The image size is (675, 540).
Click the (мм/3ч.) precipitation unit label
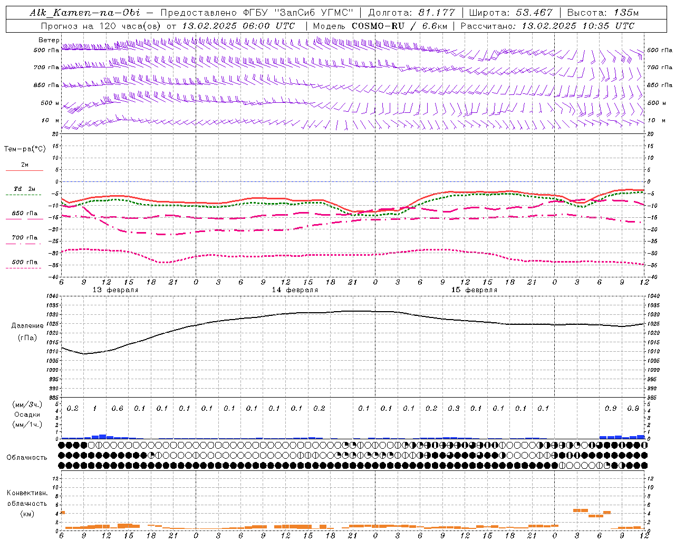click(x=27, y=404)
